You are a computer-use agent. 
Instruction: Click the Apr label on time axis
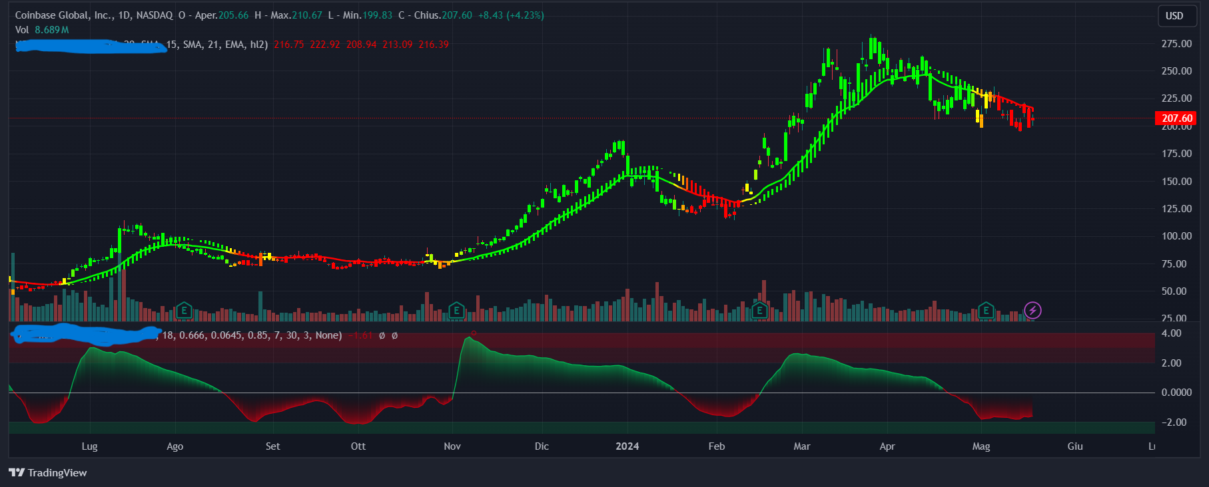pyautogui.click(x=887, y=446)
